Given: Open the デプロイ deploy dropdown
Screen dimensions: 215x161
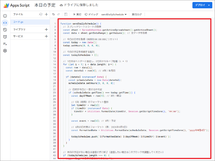Looking at the screenshot, I should [202, 5].
